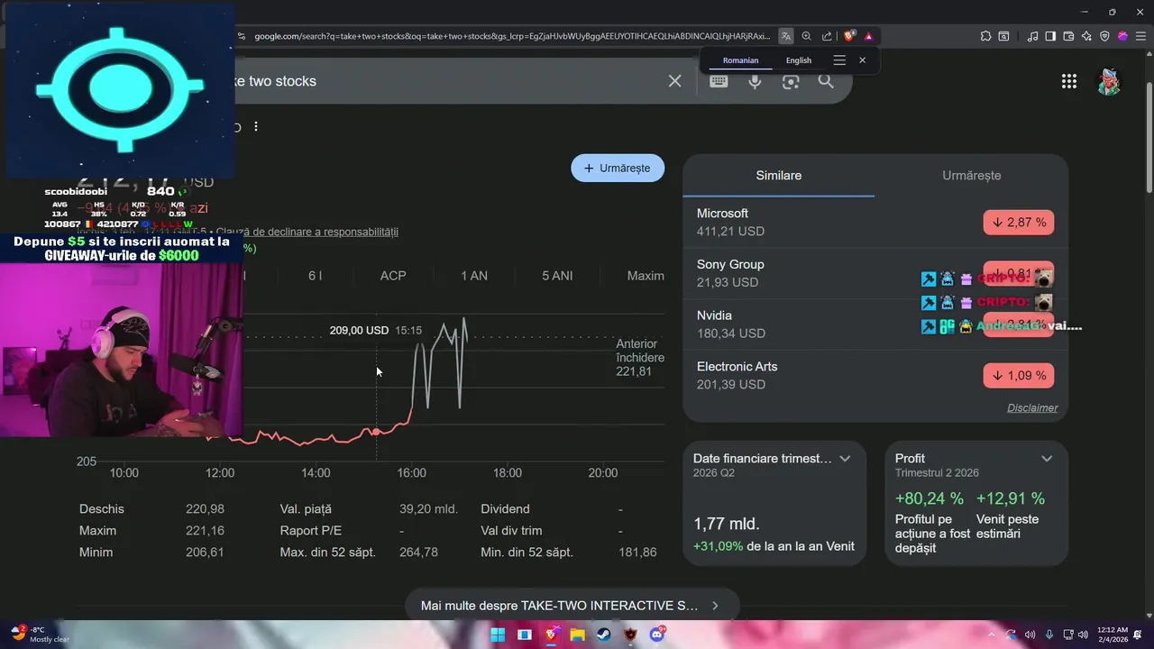Image resolution: width=1154 pixels, height=649 pixels.
Task: Open Clauză de declinare a responsabilității link
Action: click(x=307, y=233)
